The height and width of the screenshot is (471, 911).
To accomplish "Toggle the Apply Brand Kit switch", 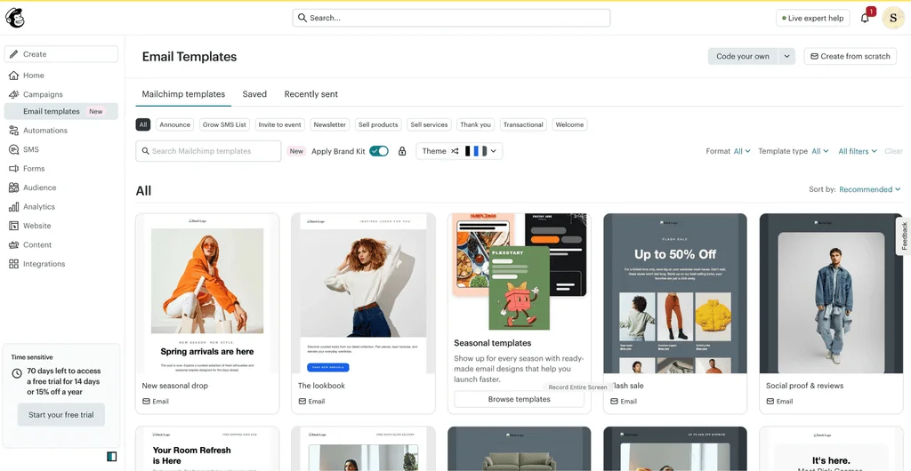I will click(x=379, y=151).
